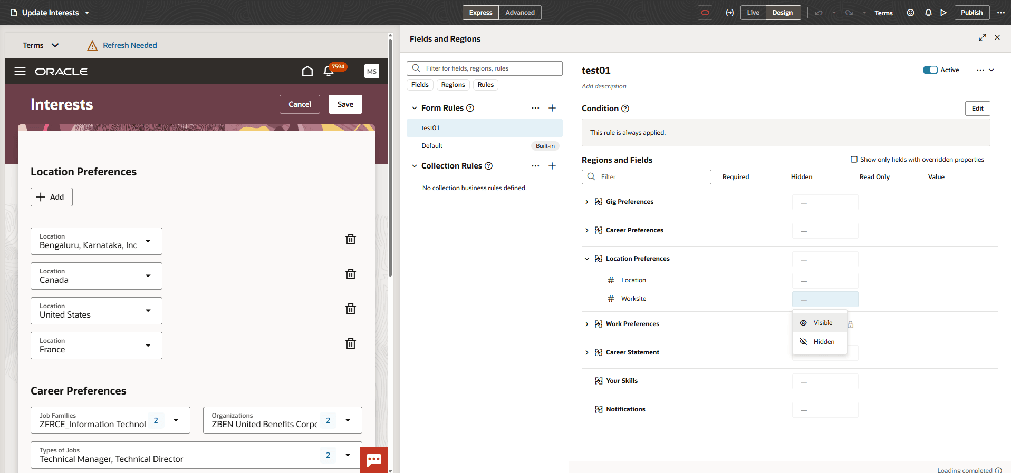The height and width of the screenshot is (473, 1011).
Task: Focus the Regions and Fields filter box
Action: 647,177
